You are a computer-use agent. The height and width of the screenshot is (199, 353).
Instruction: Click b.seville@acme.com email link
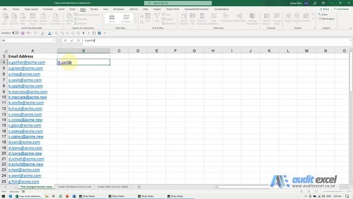point(26,103)
